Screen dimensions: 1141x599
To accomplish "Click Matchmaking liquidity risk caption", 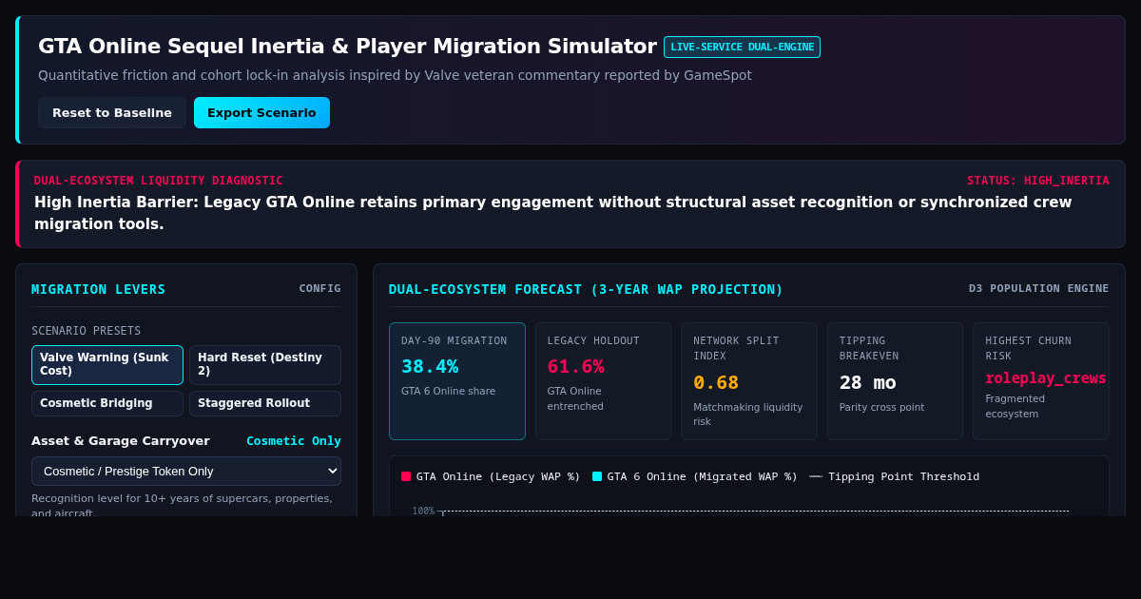I will point(748,415).
